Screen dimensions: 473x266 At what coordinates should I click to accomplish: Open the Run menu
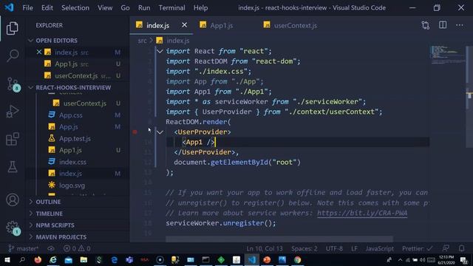click(144, 8)
